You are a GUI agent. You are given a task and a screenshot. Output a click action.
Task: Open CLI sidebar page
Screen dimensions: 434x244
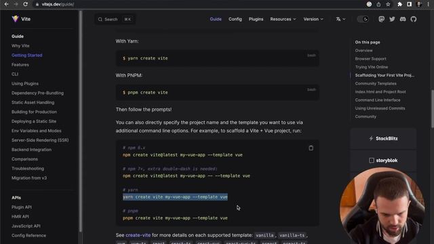pos(15,74)
